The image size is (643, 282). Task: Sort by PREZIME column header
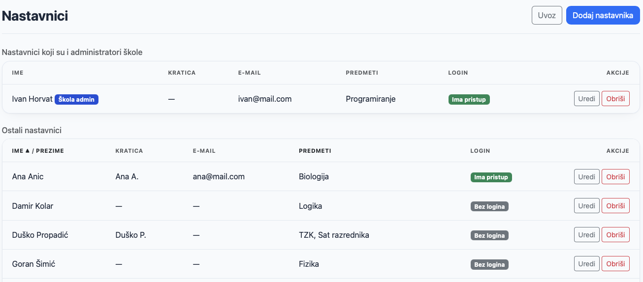50,151
